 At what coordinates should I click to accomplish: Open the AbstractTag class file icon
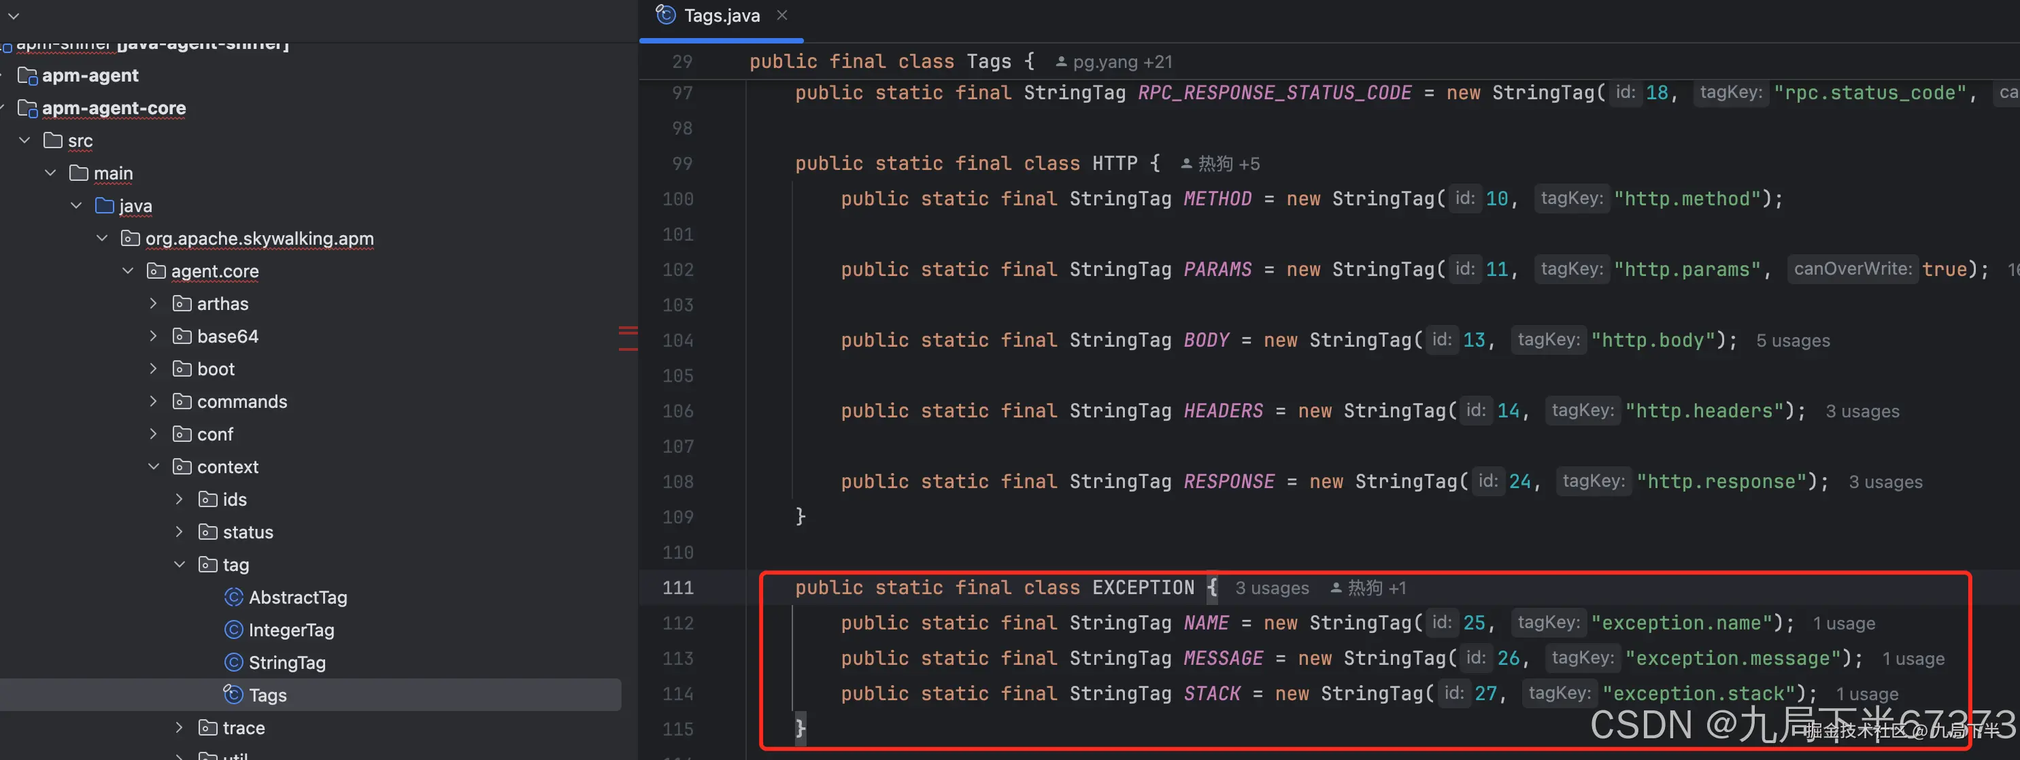pos(233,597)
